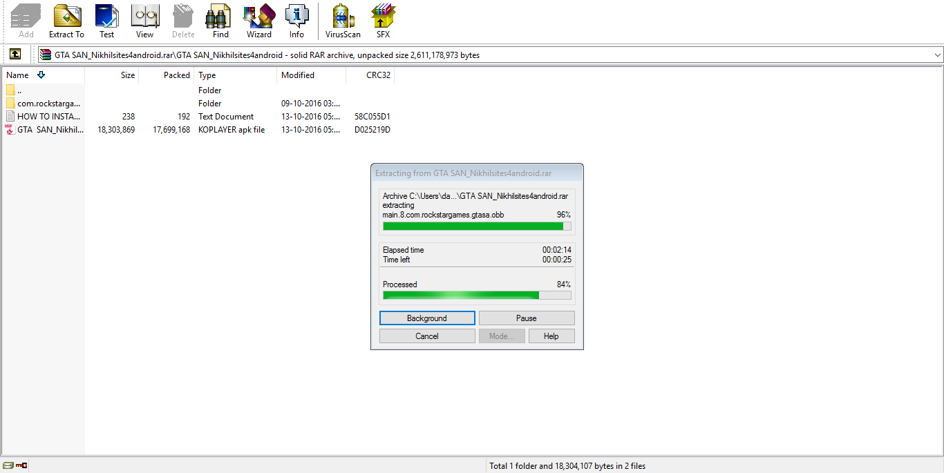Click the Text Document type cell
The image size is (944, 473).
click(x=226, y=117)
